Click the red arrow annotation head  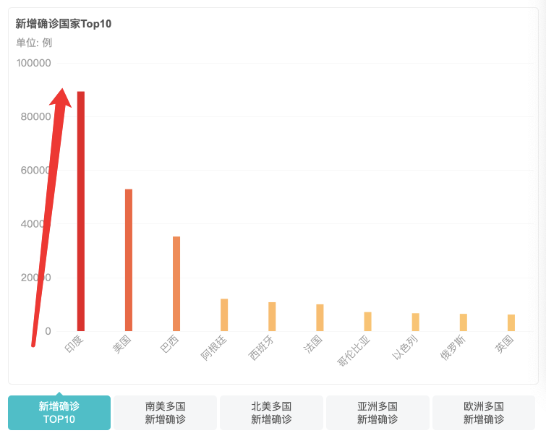tap(61, 98)
